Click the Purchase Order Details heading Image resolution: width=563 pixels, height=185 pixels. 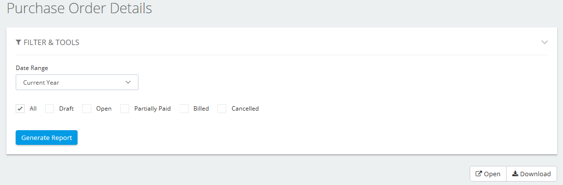[80, 8]
